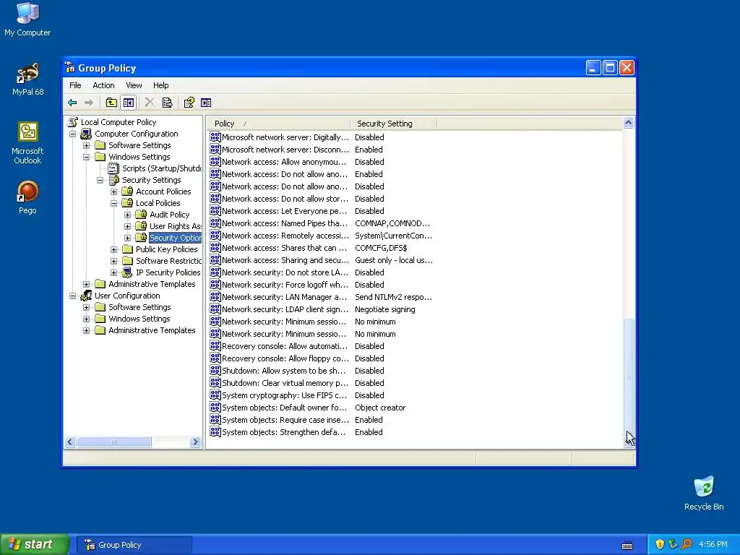Select Scripts (Startup/Shutdown) tree item

pos(161,168)
